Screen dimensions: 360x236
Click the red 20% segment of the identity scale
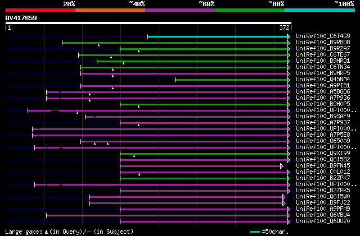40,10
